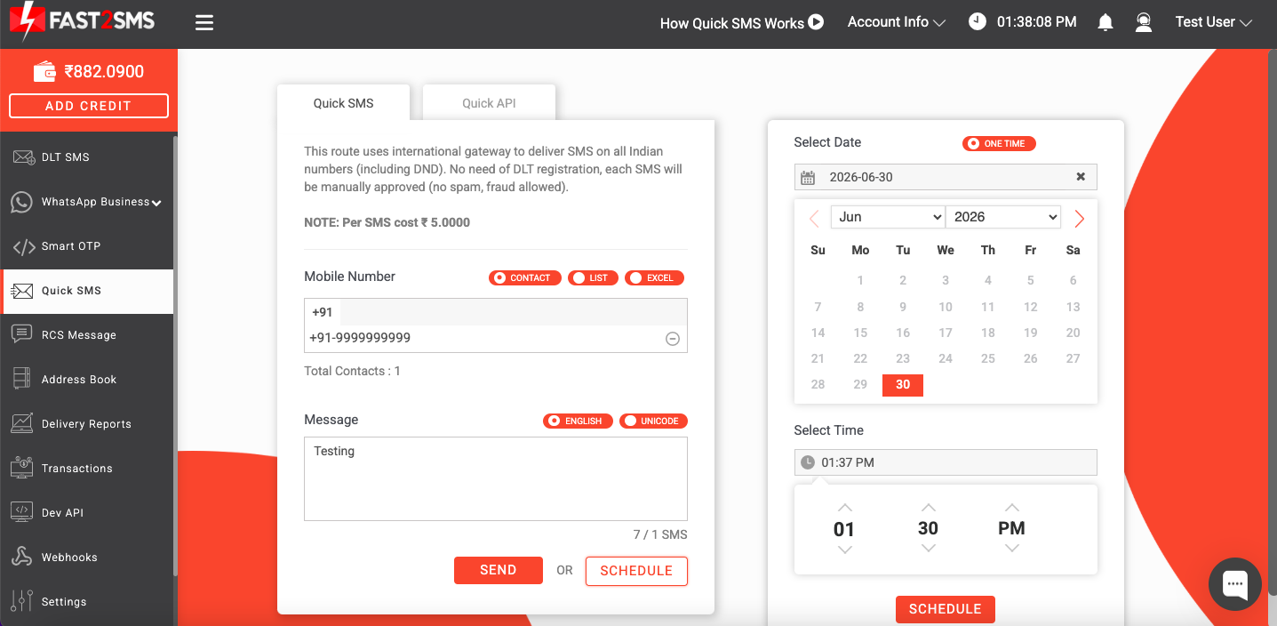
Task: Click the +91 mobile number input
Action: 513,312
